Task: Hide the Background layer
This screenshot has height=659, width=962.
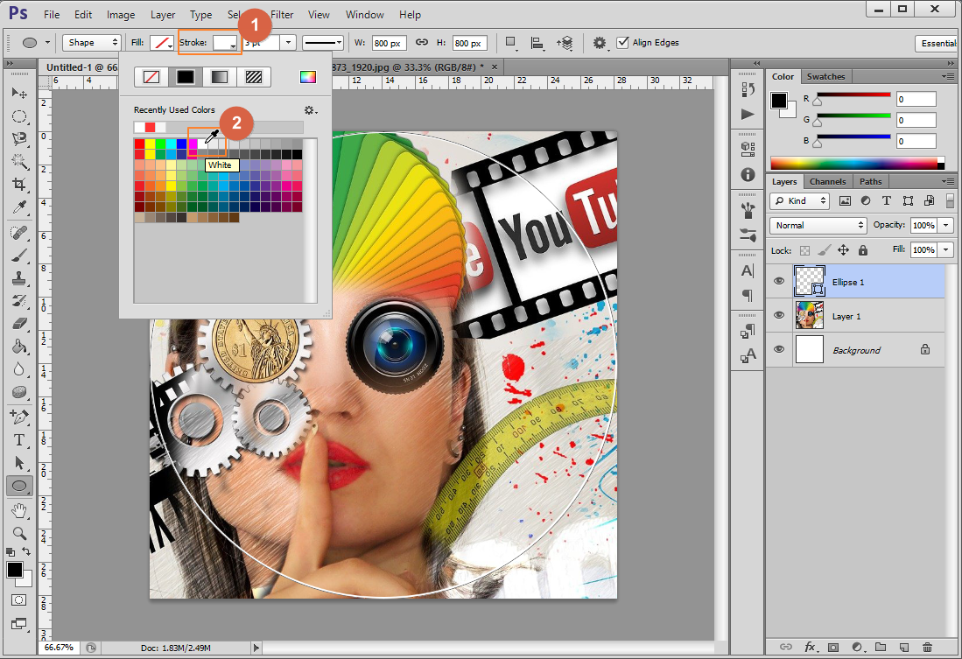Action: 778,349
